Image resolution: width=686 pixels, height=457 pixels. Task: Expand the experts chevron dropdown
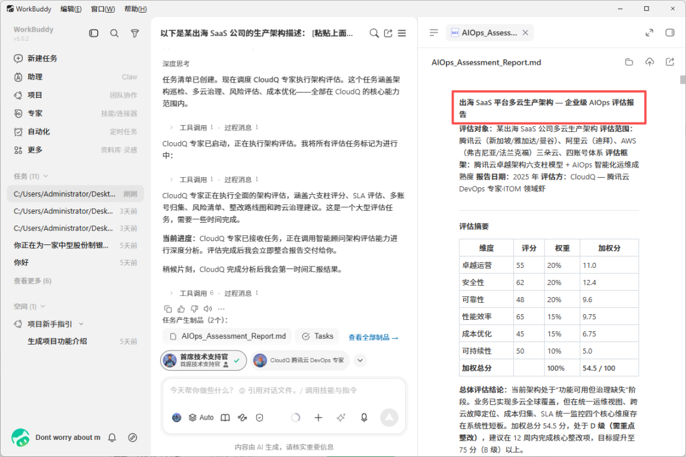pos(360,361)
